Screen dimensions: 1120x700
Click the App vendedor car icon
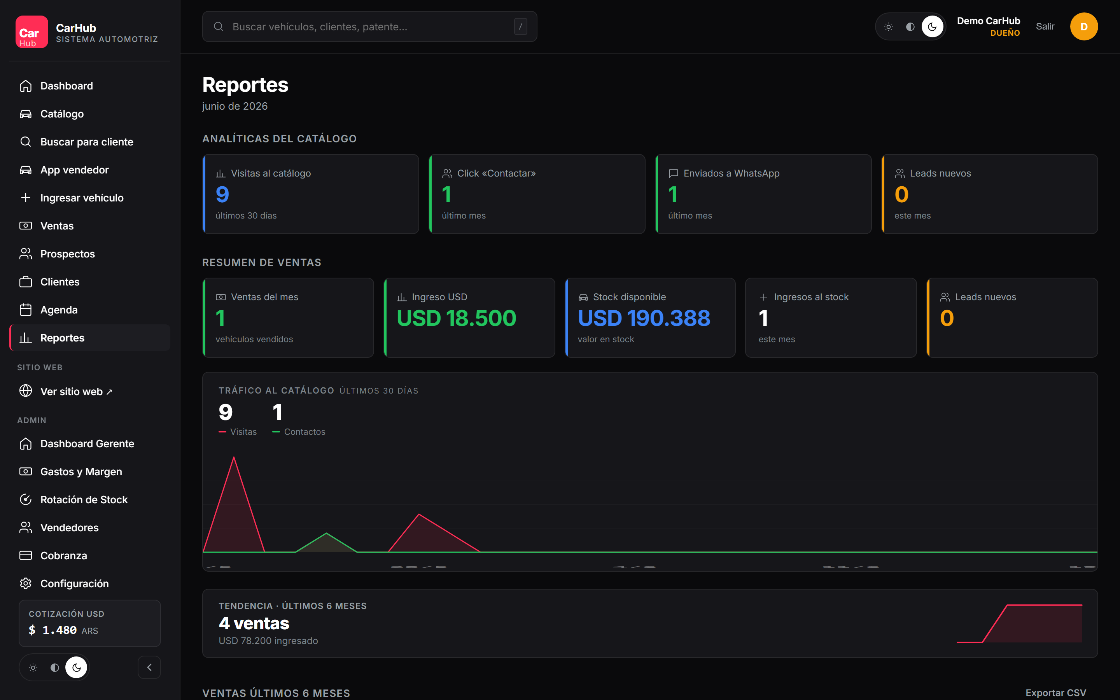[25, 170]
